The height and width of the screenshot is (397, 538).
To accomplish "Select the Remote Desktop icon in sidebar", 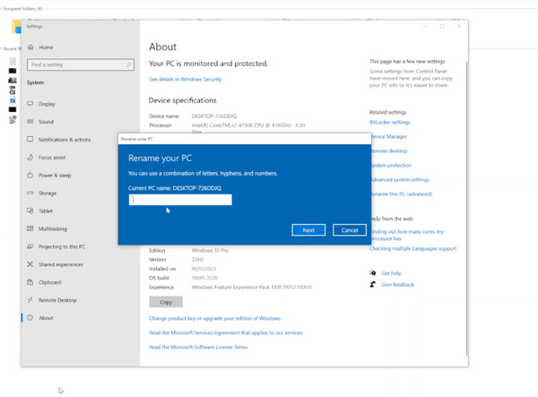I will [x=30, y=300].
